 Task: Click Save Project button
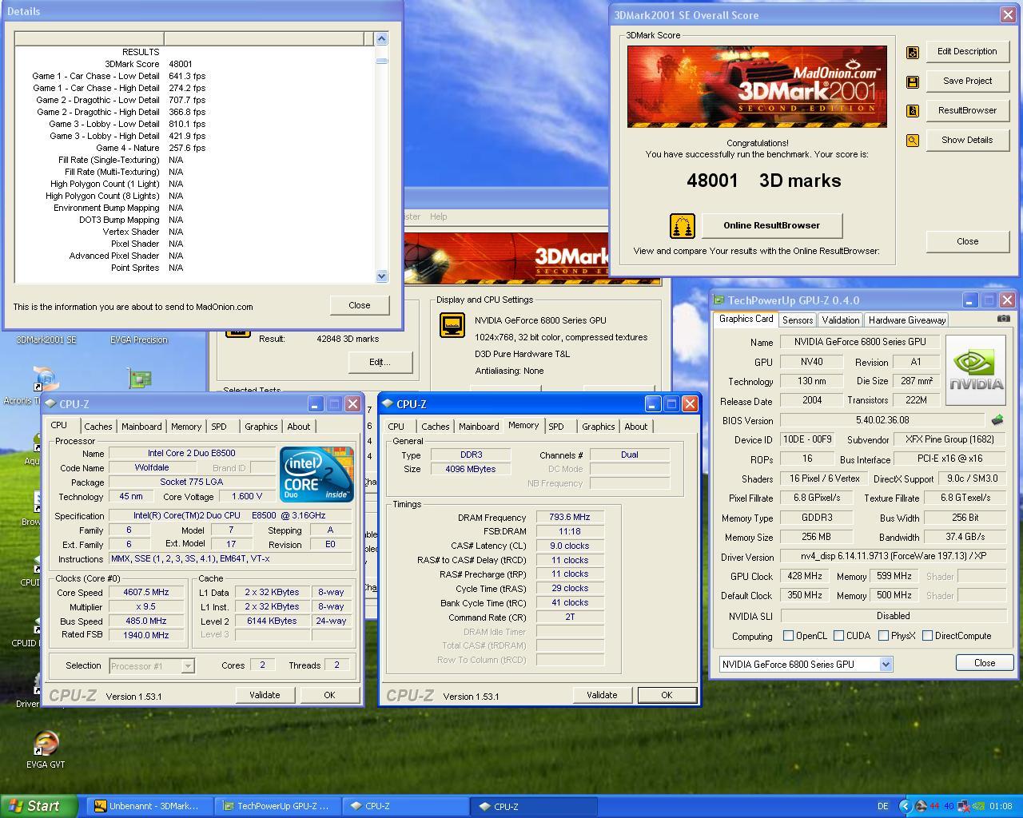tap(967, 81)
